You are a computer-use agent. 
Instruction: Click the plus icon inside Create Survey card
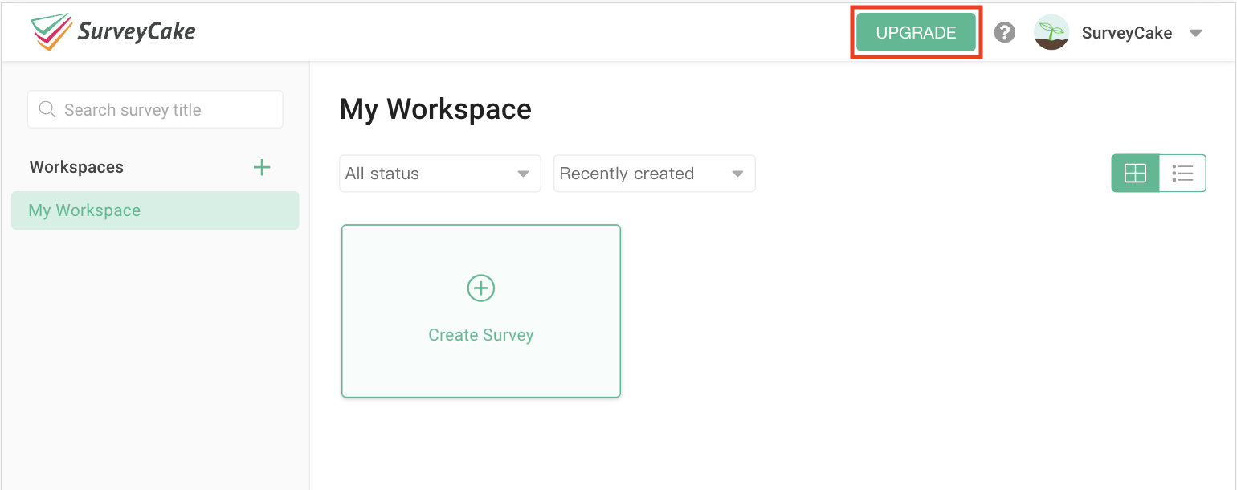tap(480, 288)
